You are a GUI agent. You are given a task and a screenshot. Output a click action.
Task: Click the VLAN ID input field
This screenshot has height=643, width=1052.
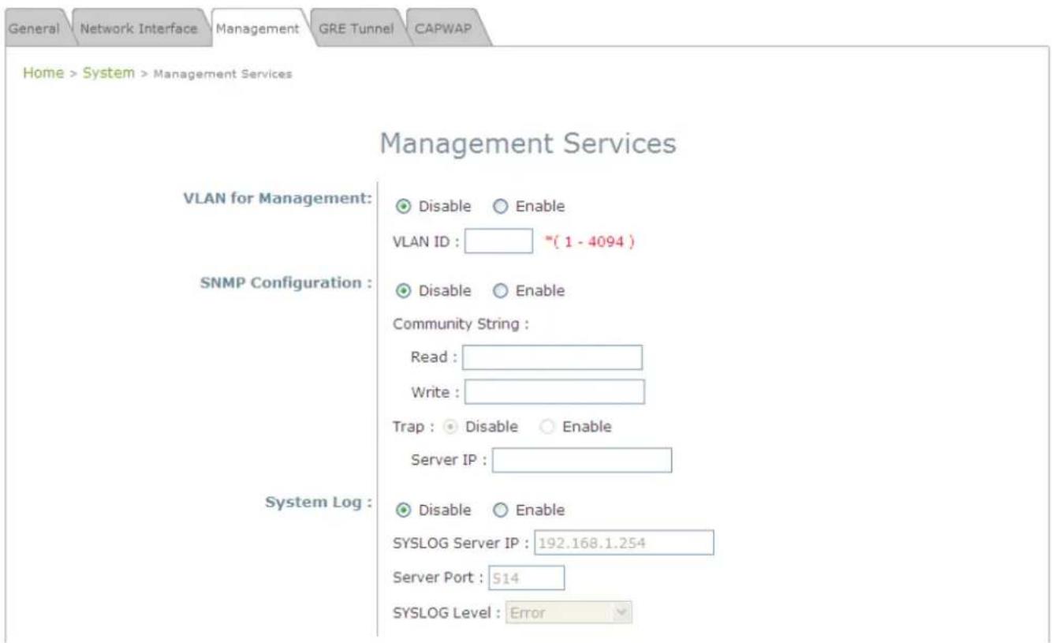click(499, 241)
